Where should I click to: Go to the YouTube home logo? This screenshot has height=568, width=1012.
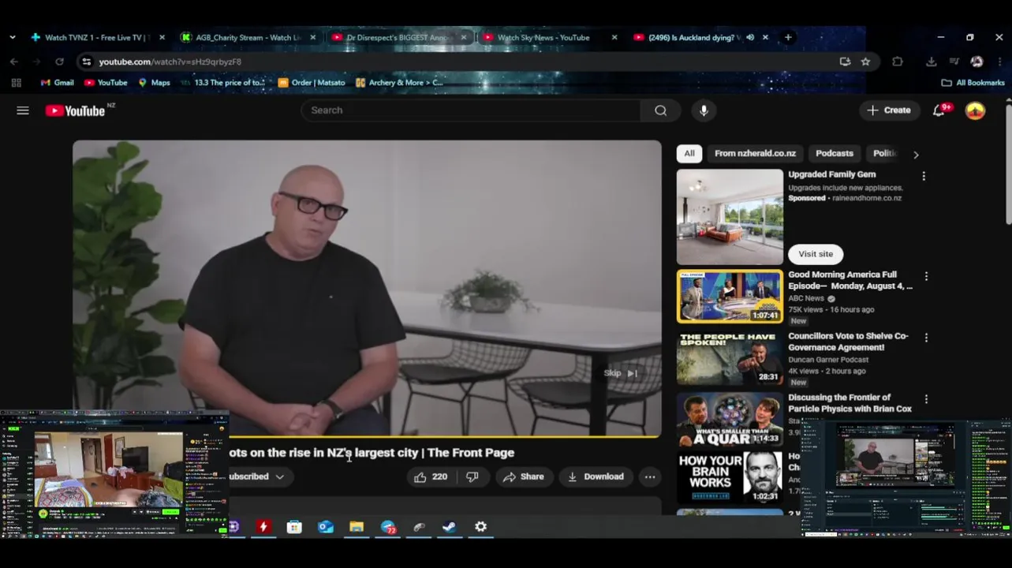point(75,110)
